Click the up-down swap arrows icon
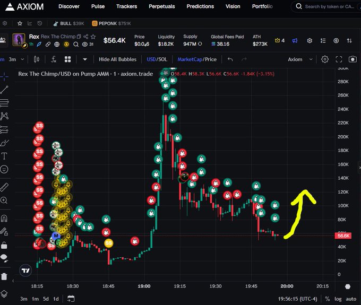 pos(349,41)
